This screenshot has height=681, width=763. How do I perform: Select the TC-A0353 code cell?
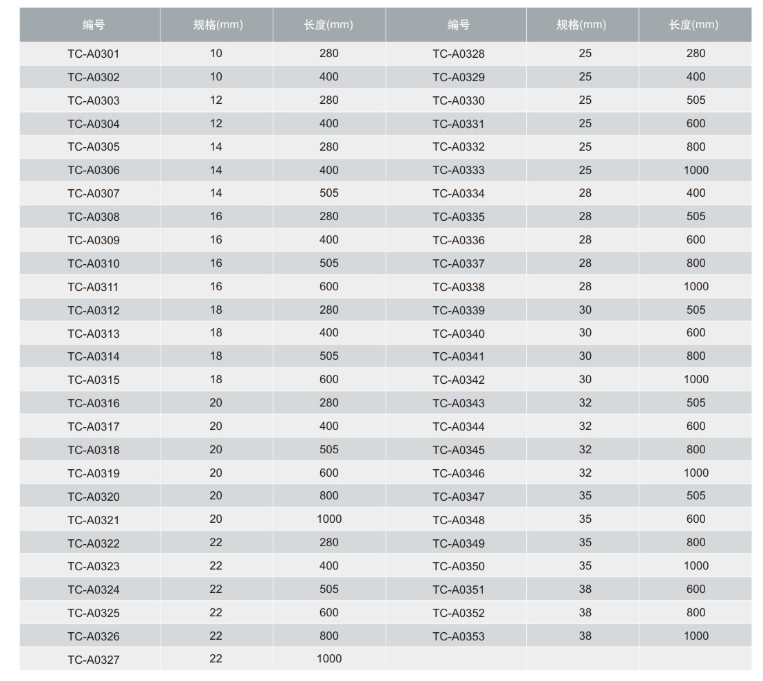click(x=458, y=637)
